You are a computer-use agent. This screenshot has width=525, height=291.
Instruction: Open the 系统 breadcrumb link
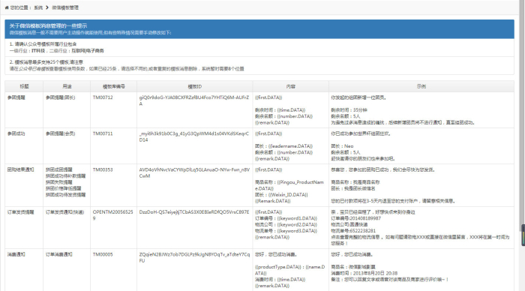(x=38, y=7)
